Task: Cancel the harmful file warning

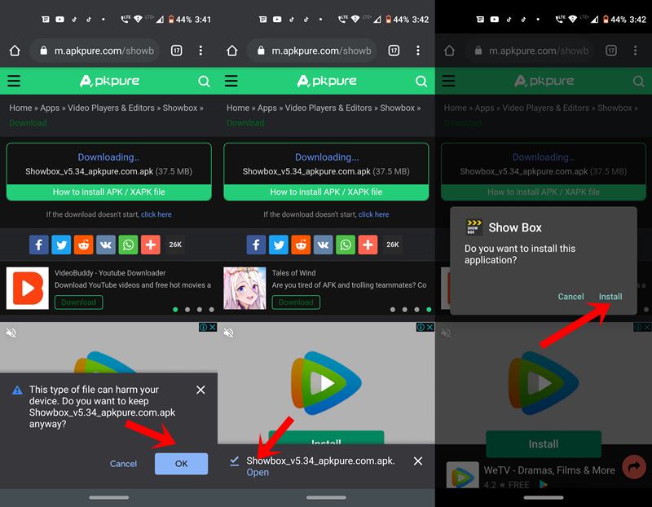Action: pyautogui.click(x=123, y=464)
